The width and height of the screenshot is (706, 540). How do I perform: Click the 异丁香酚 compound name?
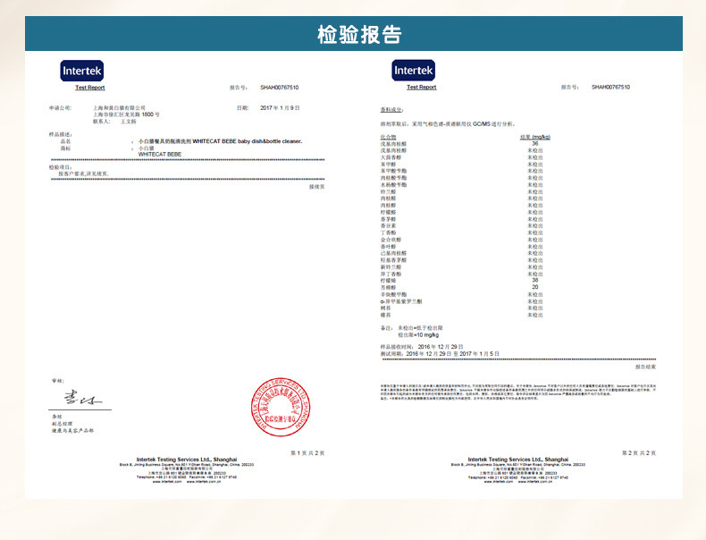coord(391,274)
